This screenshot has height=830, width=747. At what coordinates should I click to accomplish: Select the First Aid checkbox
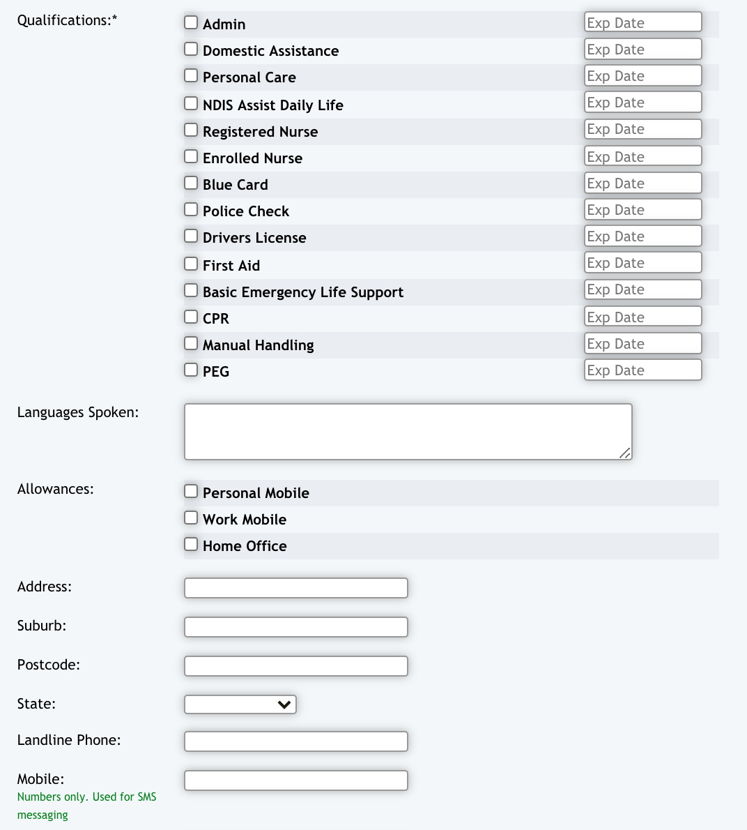pos(191,264)
